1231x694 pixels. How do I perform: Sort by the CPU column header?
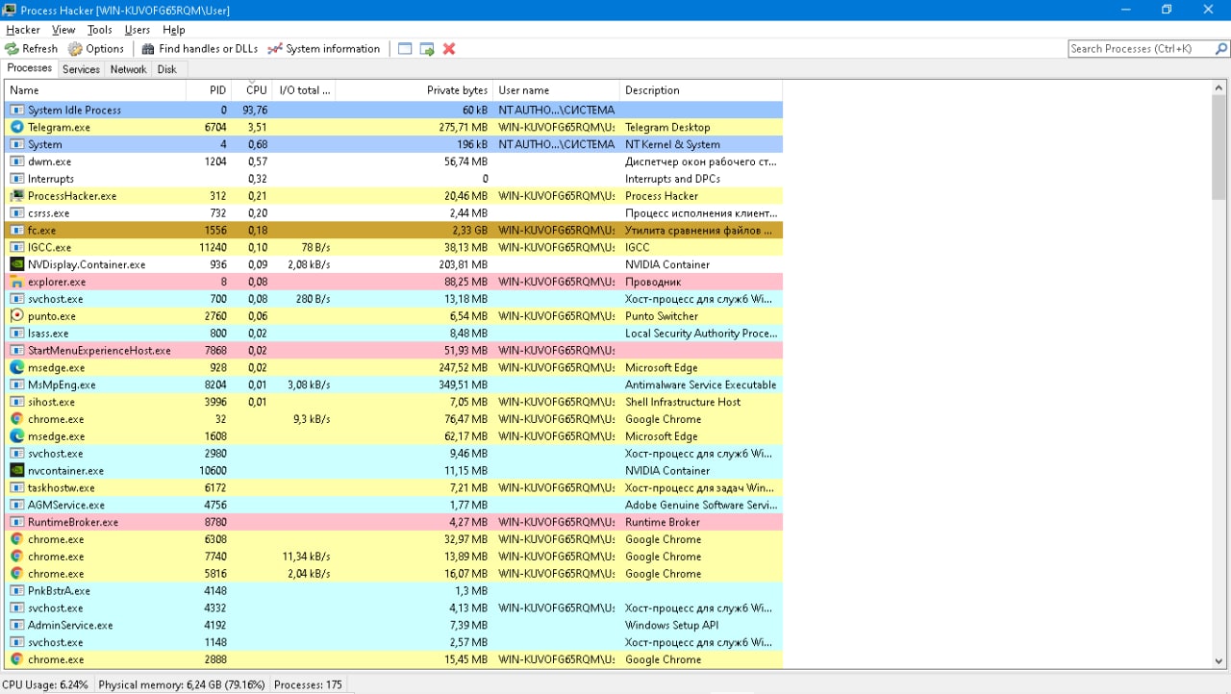(x=252, y=90)
